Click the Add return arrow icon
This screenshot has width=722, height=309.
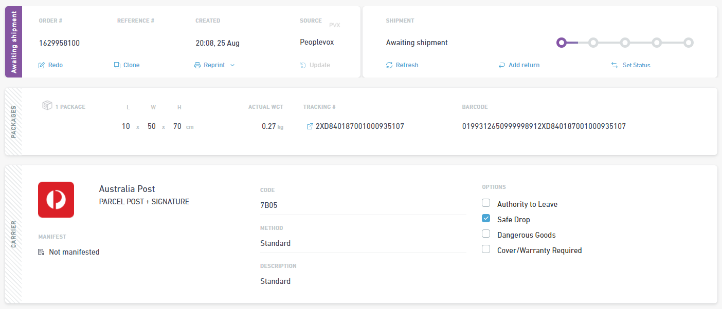(x=502, y=65)
